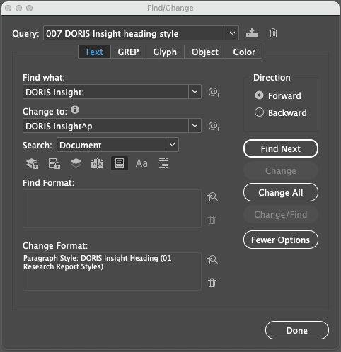Click the Specify attributes to change icon
The width and height of the screenshot is (341, 352).
click(212, 260)
